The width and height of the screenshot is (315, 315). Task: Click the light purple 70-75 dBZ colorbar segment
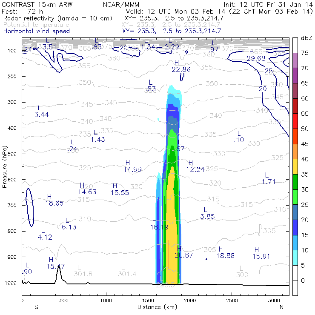[295, 60]
